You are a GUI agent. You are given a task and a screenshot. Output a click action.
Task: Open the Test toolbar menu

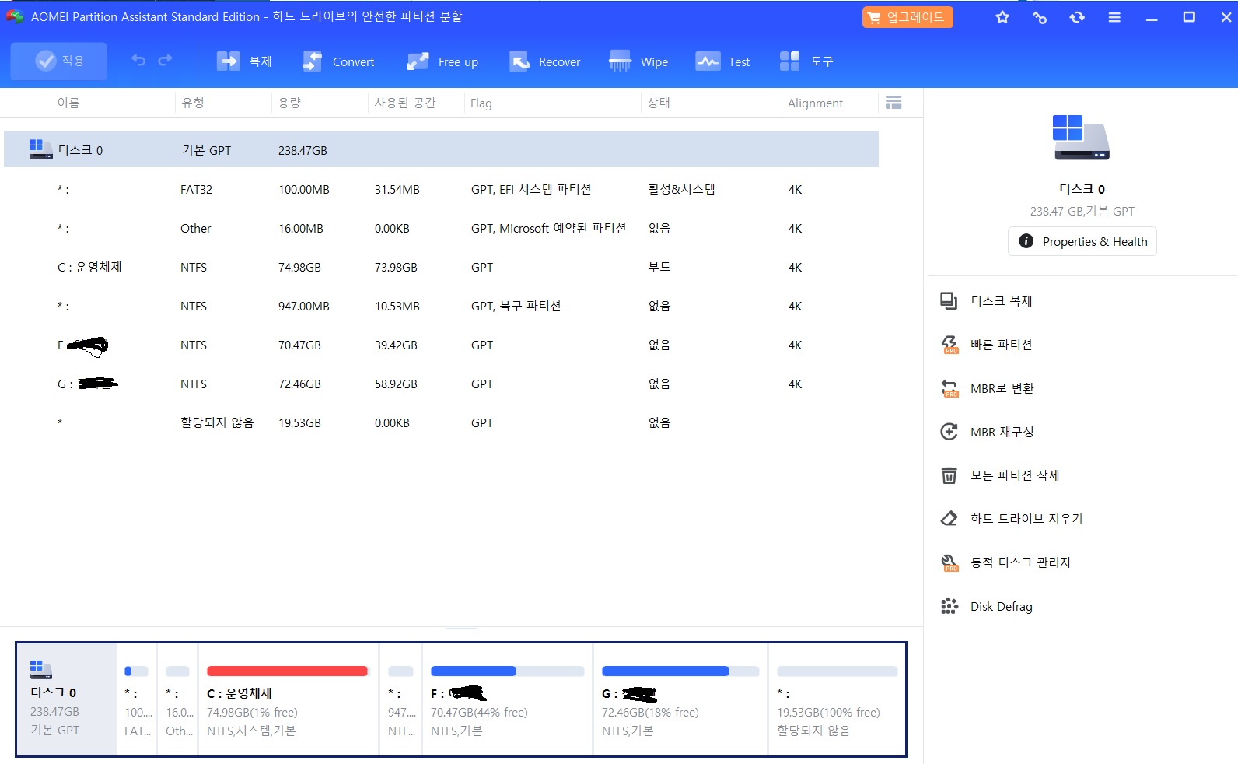[722, 61]
